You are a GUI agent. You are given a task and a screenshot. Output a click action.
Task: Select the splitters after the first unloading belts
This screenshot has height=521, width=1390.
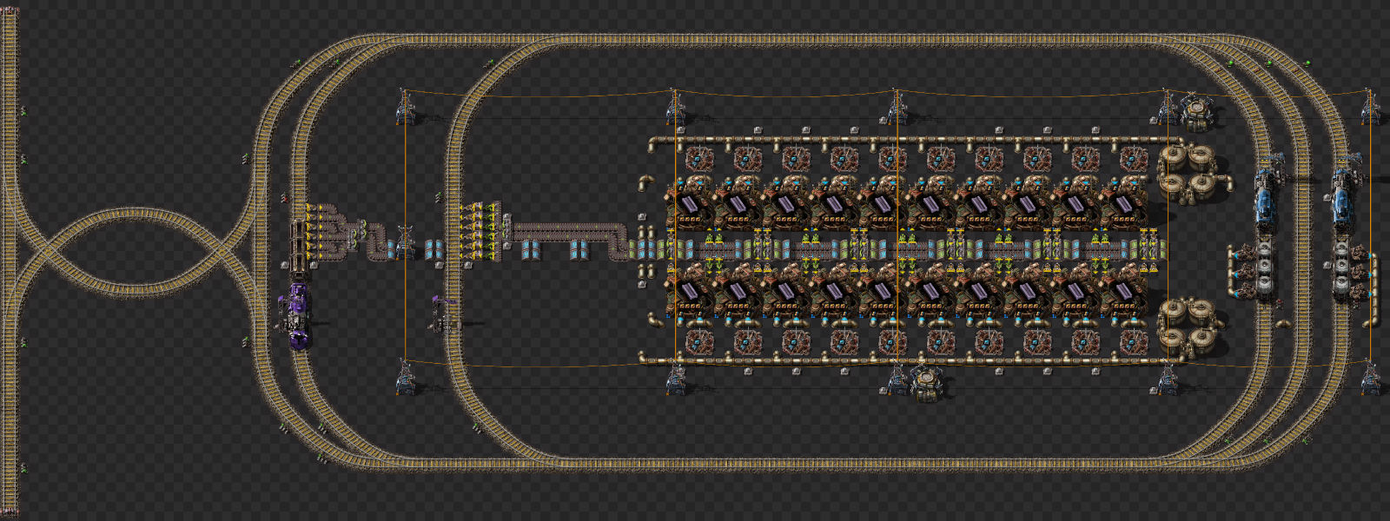pyautogui.click(x=356, y=234)
